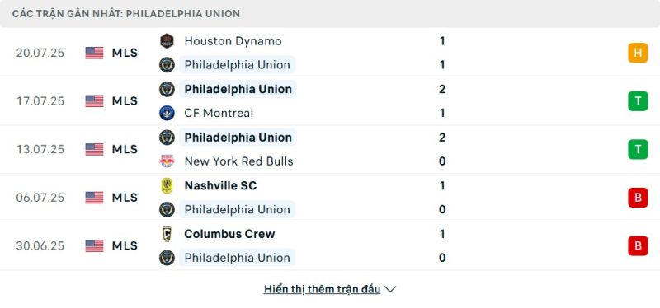Click the Houston Dynamo team crest
The image size is (660, 308).
167,41
